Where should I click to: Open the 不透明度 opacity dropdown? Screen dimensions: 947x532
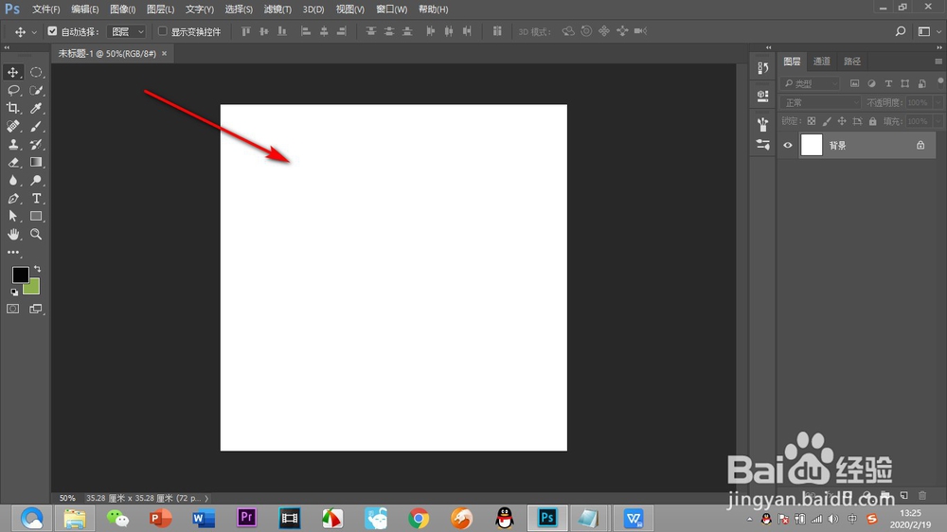[x=938, y=102]
